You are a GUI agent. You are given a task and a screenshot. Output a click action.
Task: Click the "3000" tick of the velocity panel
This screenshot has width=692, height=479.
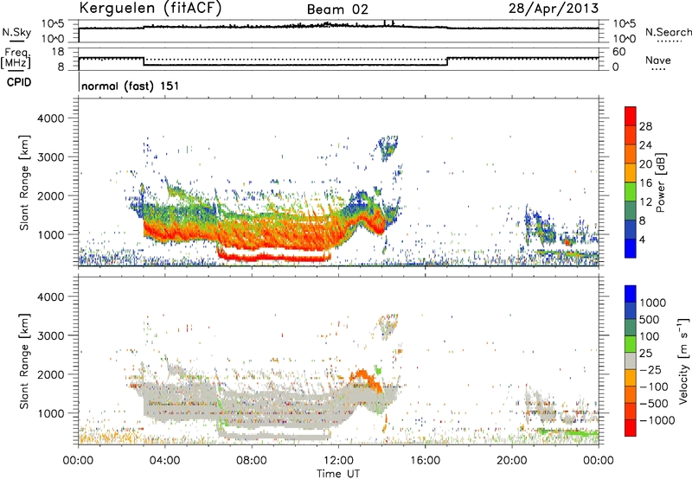pos(51,335)
